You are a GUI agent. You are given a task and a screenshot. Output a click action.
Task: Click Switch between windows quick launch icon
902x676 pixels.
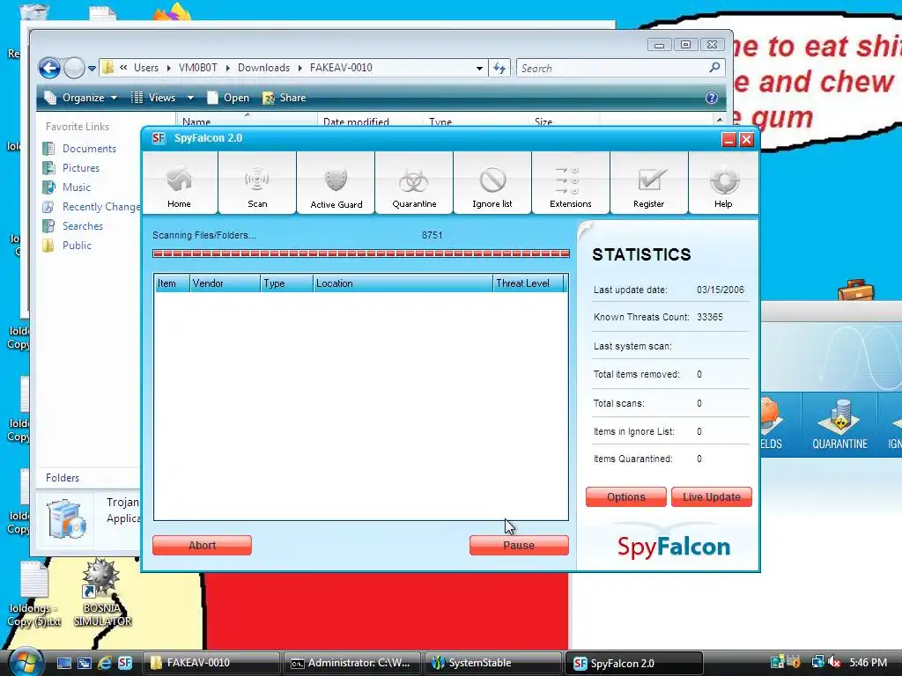[x=85, y=663]
